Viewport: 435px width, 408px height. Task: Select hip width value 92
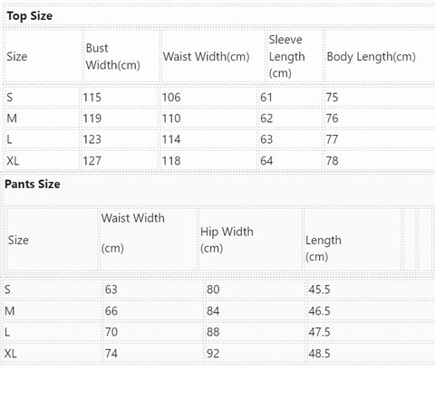(x=213, y=354)
